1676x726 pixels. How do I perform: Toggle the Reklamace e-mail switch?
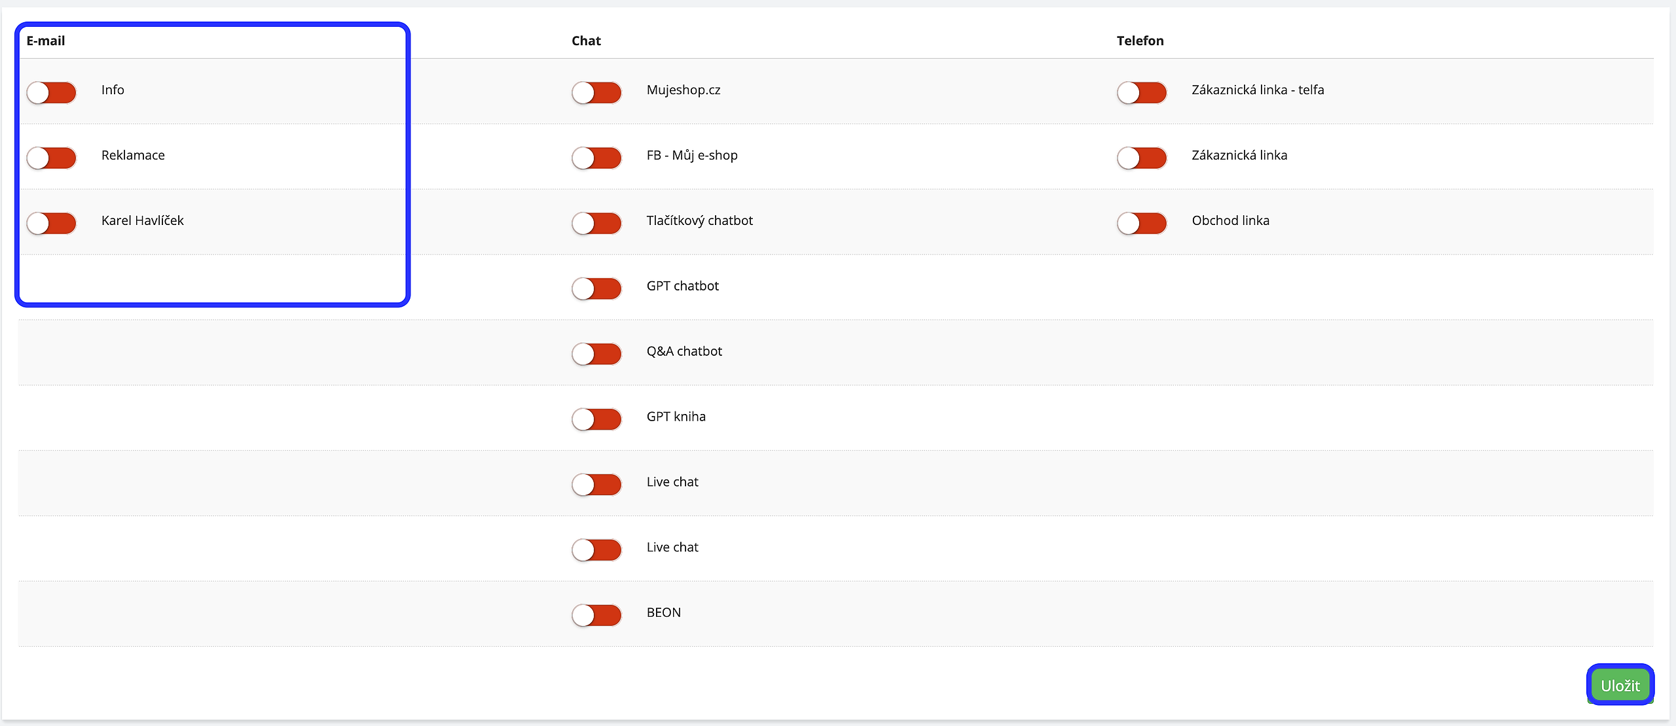(52, 158)
